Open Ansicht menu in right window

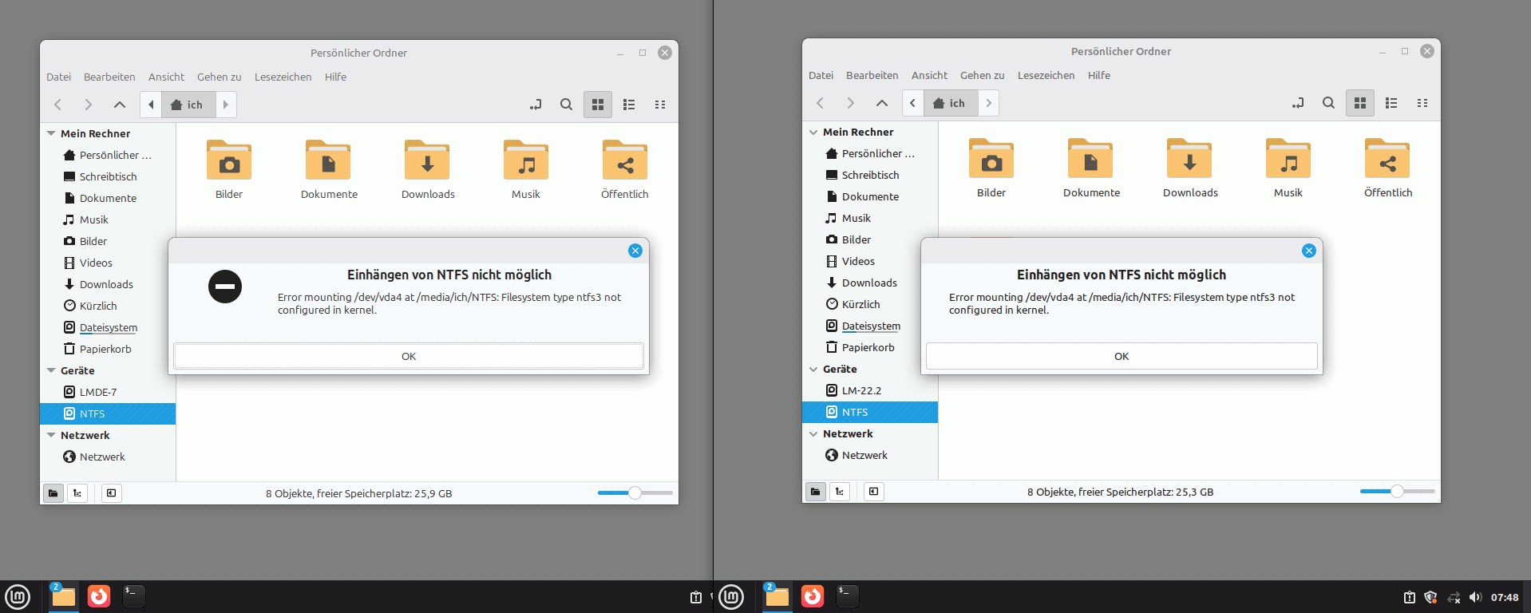point(929,75)
